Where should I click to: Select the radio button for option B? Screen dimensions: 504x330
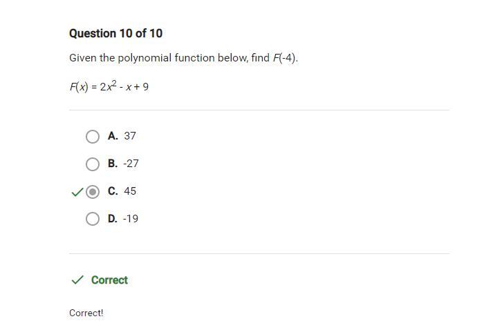click(x=93, y=164)
